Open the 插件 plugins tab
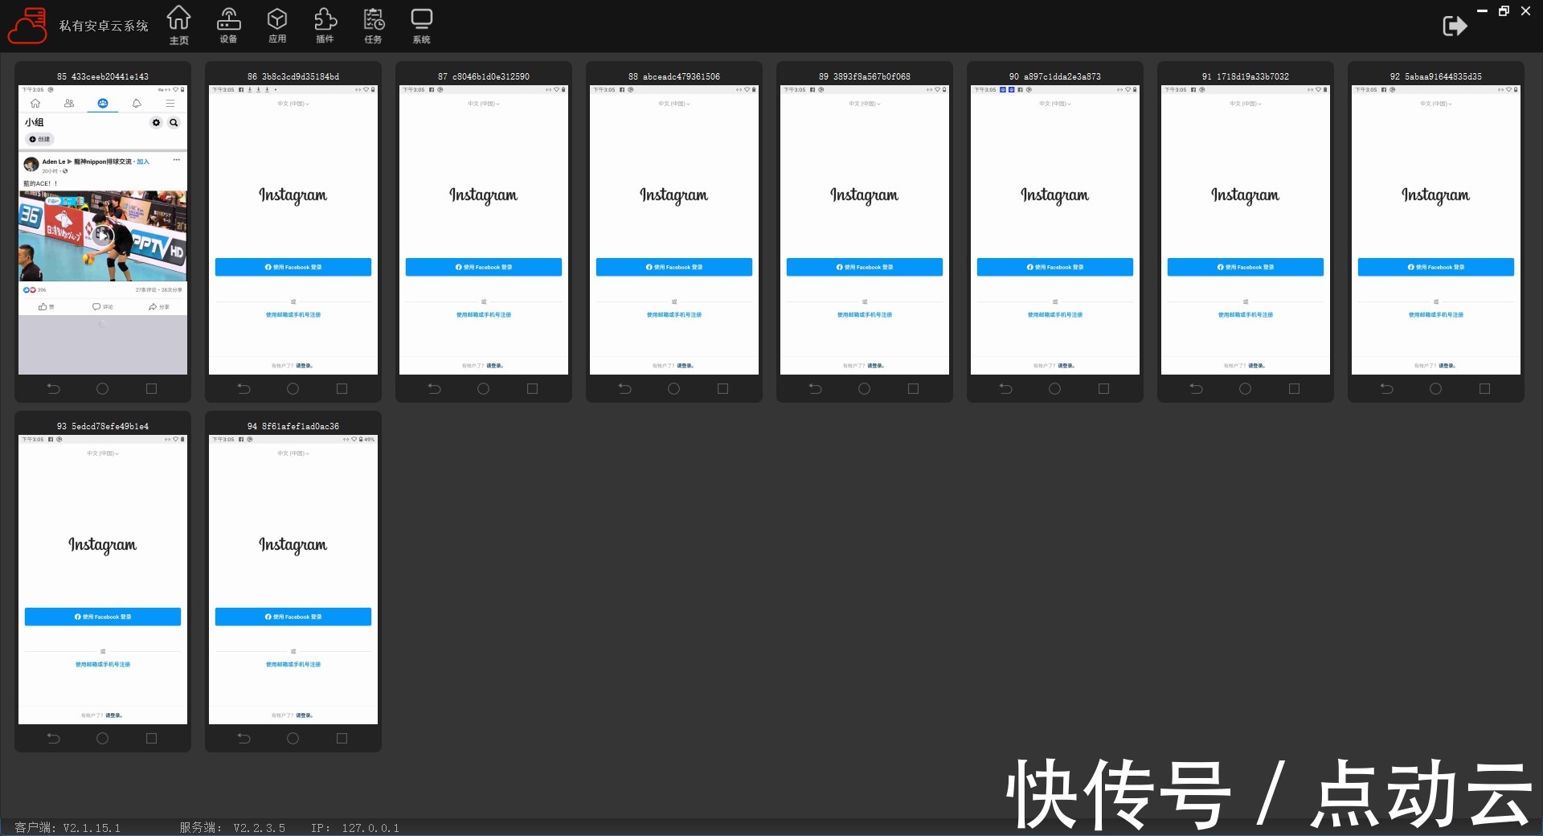1543x836 pixels. [x=325, y=26]
